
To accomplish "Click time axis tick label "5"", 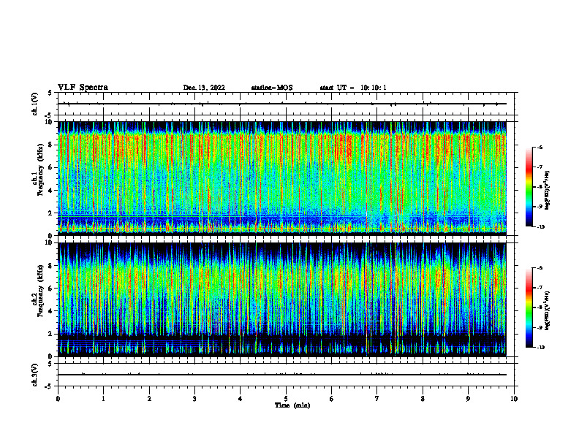I will 286,399.
